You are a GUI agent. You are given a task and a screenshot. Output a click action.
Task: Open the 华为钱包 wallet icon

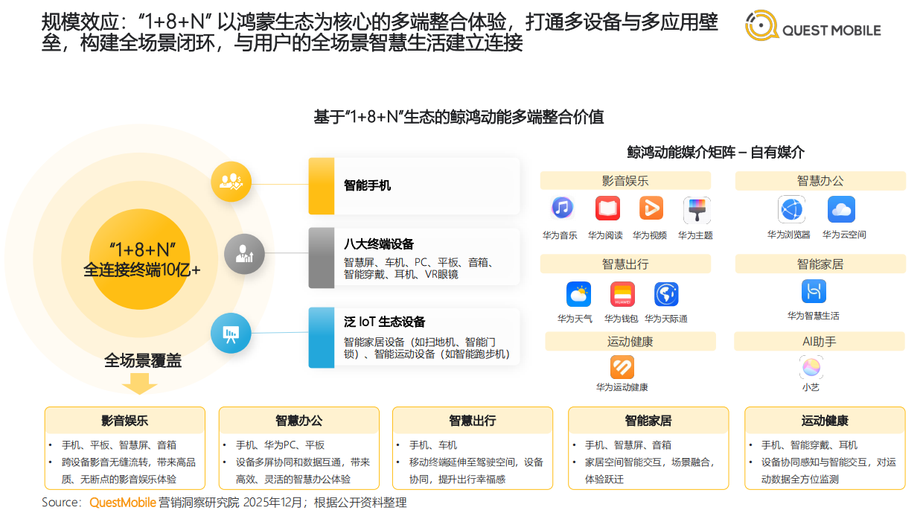coord(622,293)
